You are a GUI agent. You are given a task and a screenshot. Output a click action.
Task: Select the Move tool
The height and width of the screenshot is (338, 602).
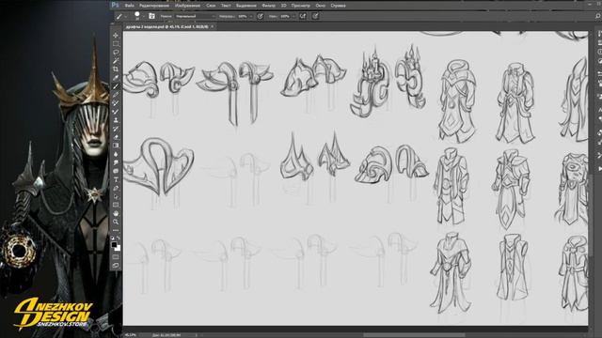(116, 36)
